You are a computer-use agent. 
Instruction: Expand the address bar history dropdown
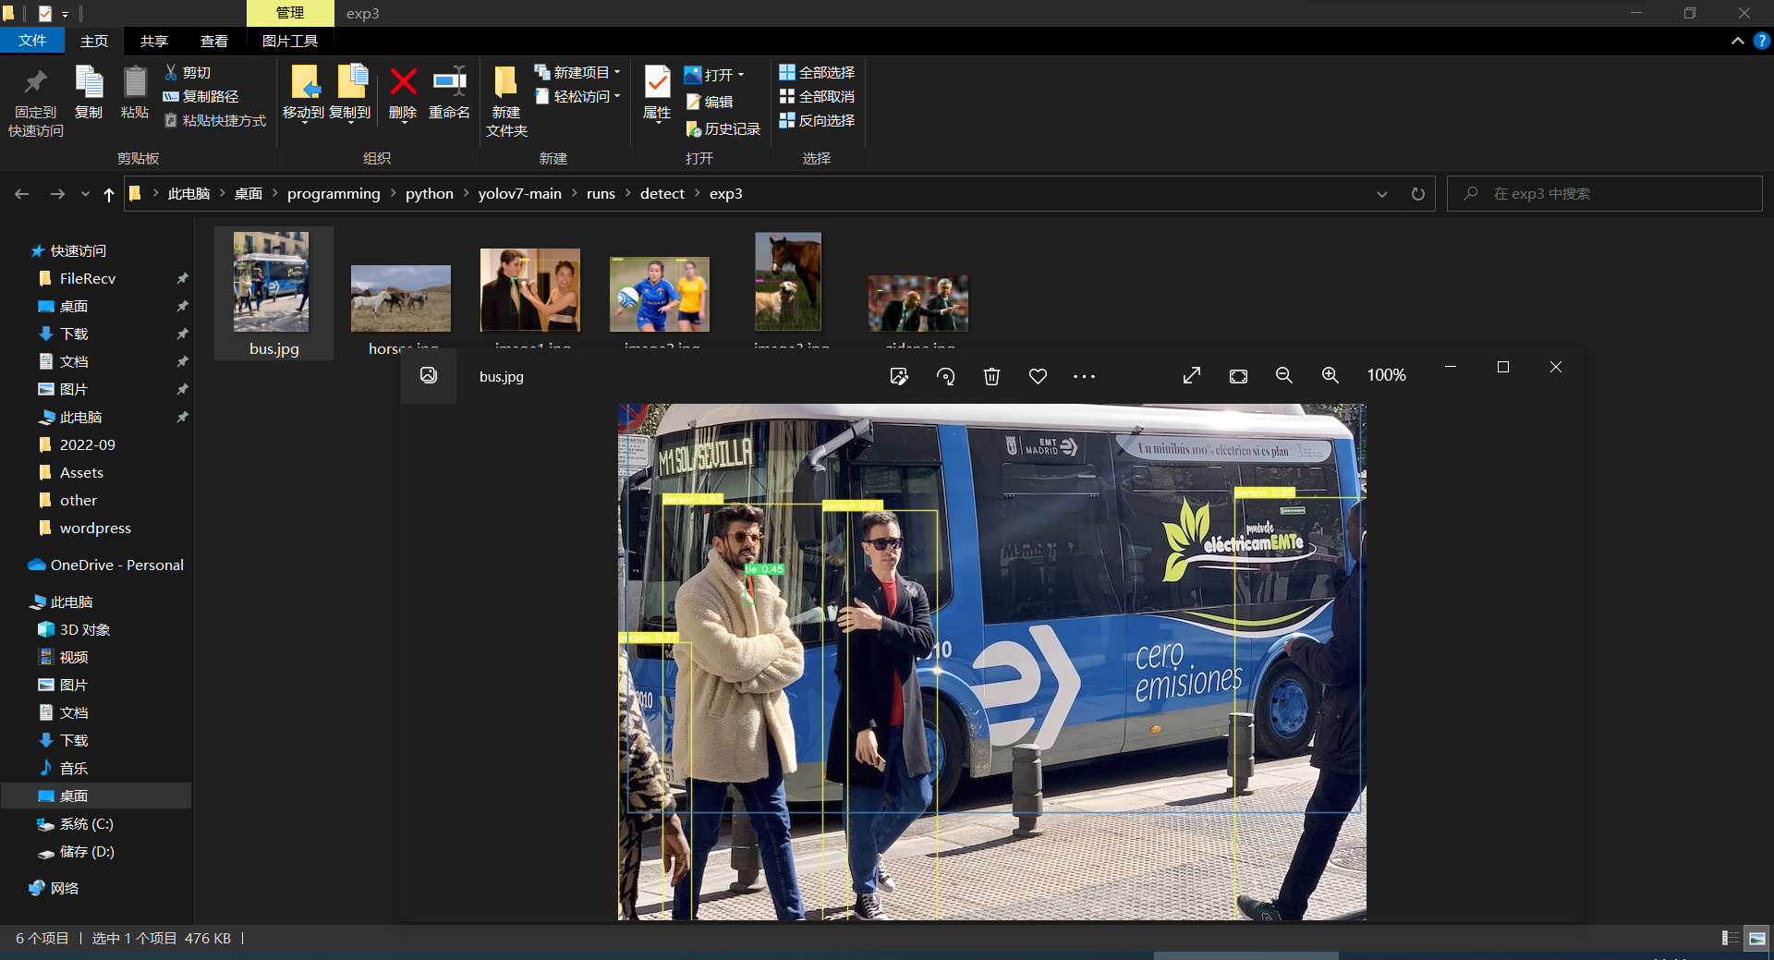pyautogui.click(x=1381, y=194)
